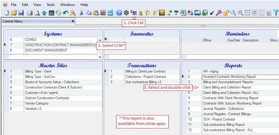Click the settings gear icon
The width and height of the screenshot is (279, 135).
pyautogui.click(x=126, y=13)
